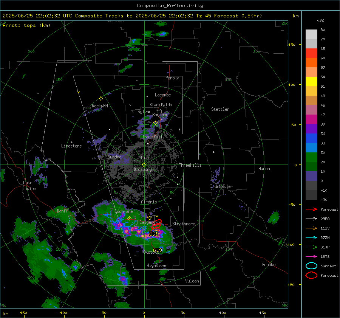Click the RockyMH label
Viewport: 340px width, 318px height.
[100, 106]
